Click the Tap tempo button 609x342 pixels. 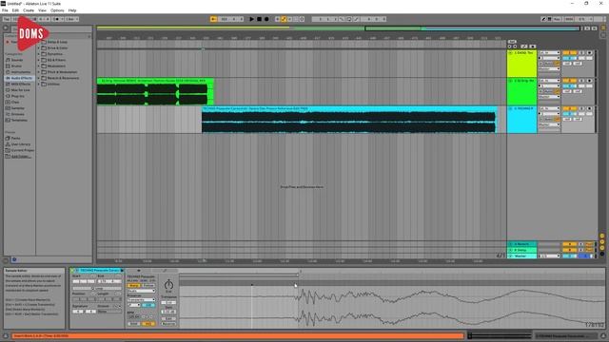7,19
